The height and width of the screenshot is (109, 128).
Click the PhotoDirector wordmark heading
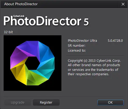(x=42, y=21)
